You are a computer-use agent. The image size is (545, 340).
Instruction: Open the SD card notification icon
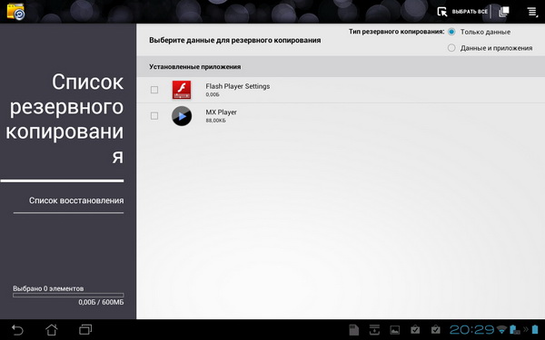353,330
